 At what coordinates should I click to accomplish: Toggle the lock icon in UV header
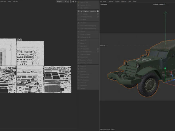(x=71, y=1)
